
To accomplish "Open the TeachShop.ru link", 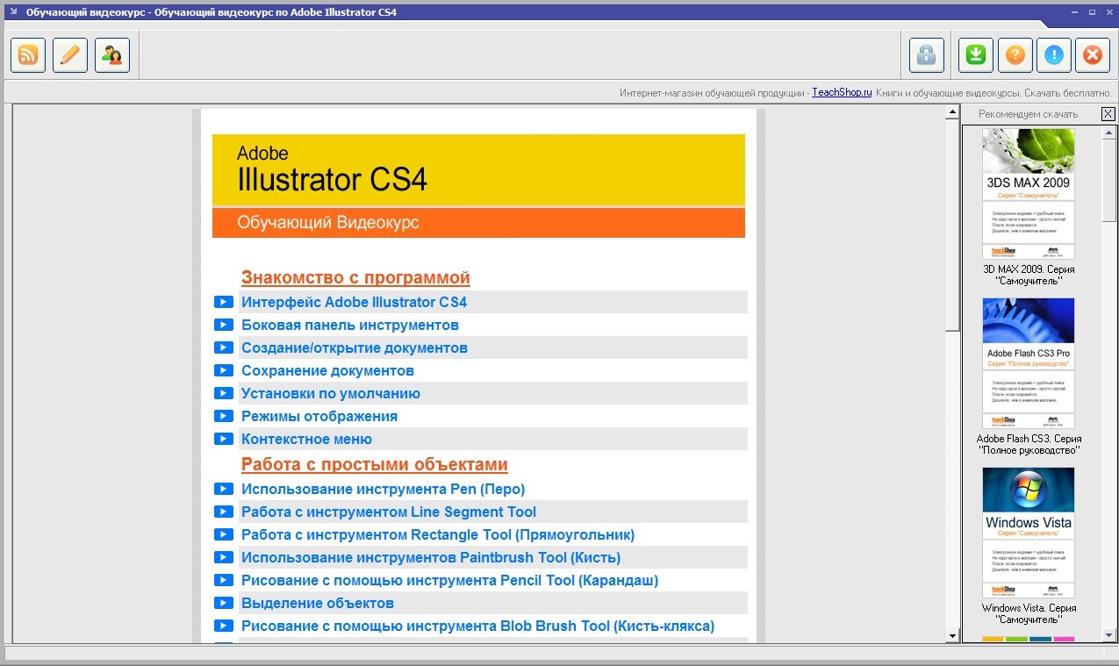I will [x=842, y=92].
